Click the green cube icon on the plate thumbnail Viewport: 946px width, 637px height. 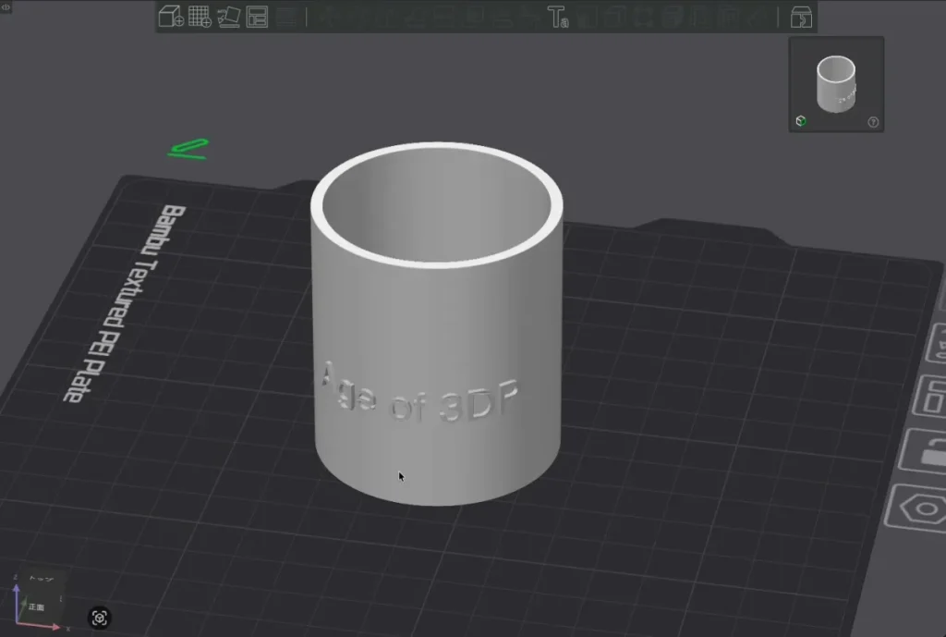tap(801, 121)
